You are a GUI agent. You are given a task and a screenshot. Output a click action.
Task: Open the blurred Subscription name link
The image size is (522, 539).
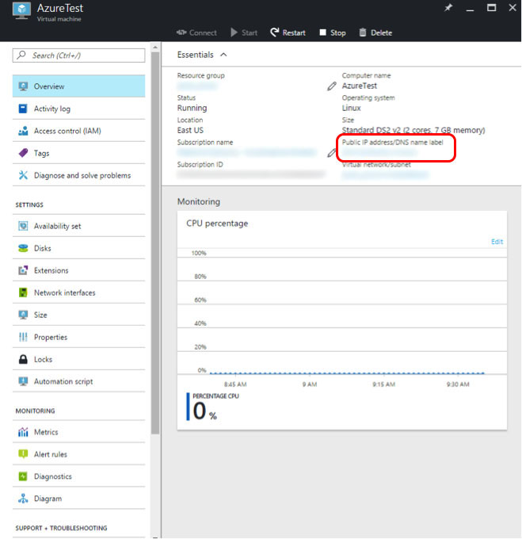point(246,153)
